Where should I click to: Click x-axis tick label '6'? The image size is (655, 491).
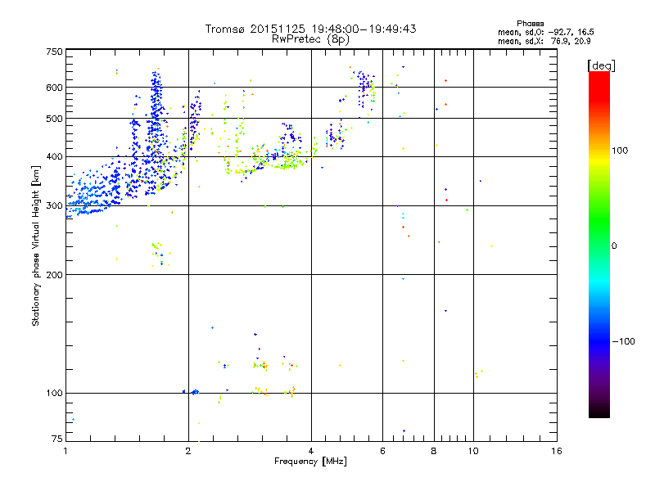coord(382,451)
